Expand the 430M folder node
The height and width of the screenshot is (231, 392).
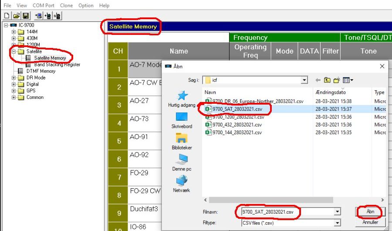(x=14, y=38)
